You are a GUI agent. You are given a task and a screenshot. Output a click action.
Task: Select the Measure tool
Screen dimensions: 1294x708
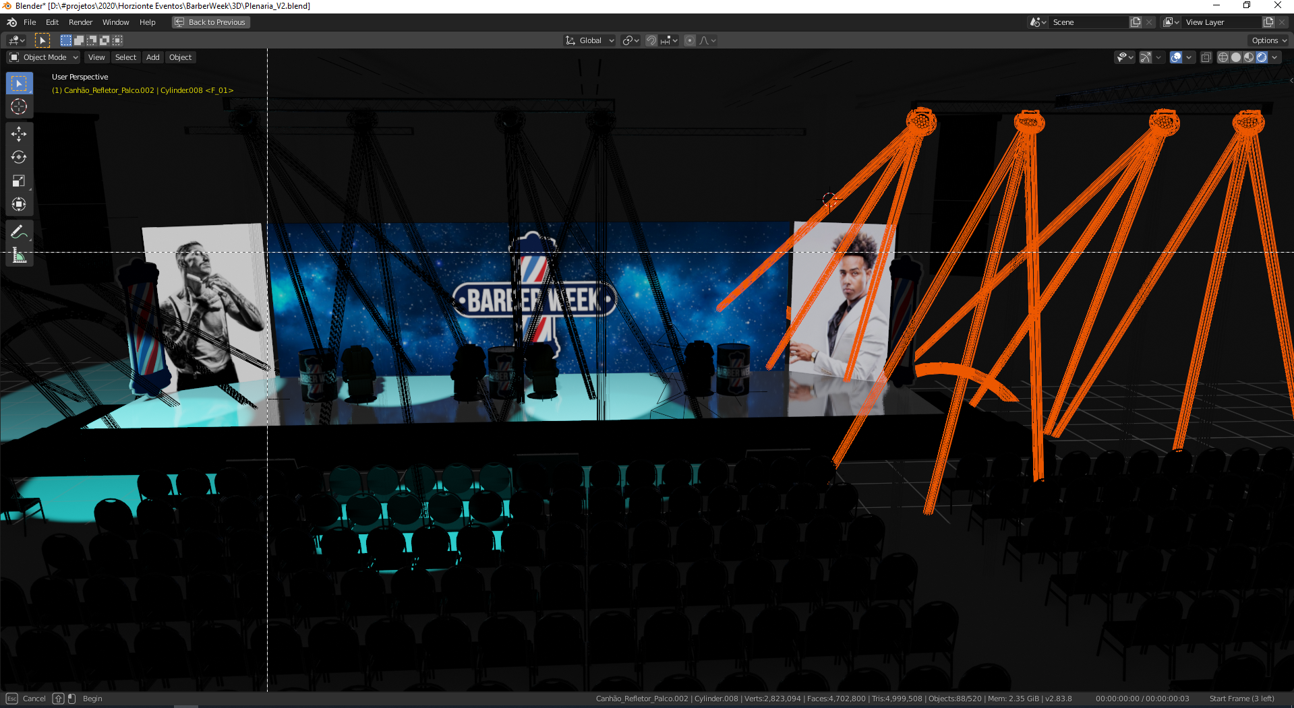(x=19, y=255)
